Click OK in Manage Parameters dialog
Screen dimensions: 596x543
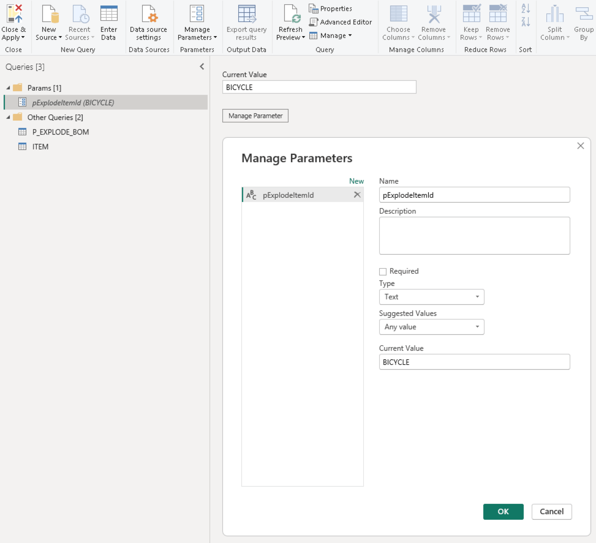point(503,512)
